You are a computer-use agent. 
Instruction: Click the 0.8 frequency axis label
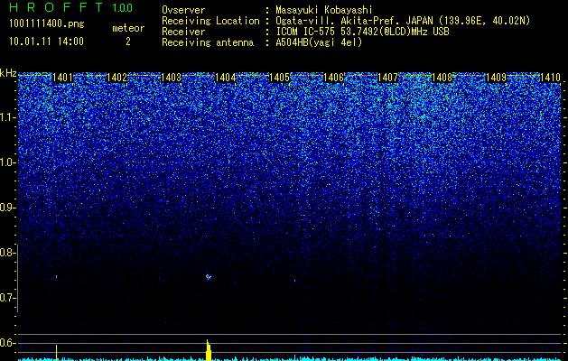[x=7, y=253]
